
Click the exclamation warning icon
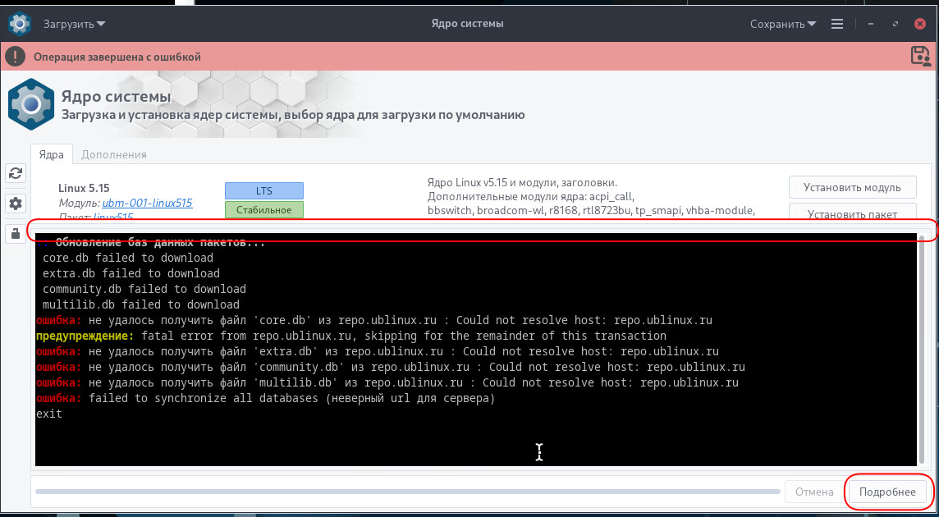click(16, 57)
